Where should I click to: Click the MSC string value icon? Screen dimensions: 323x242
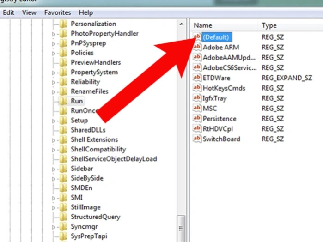[197, 108]
